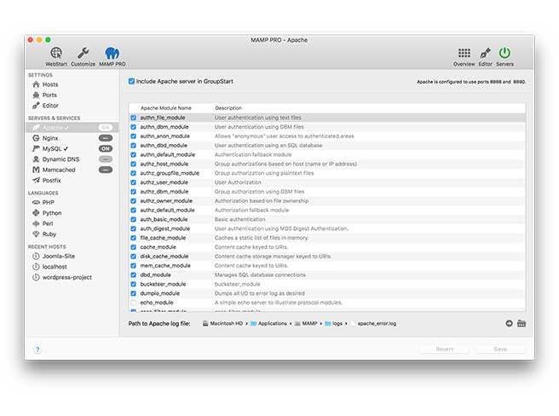Image resolution: width=559 pixels, height=416 pixels.
Task: Sort by Apache Module Name column header
Action: (166, 107)
